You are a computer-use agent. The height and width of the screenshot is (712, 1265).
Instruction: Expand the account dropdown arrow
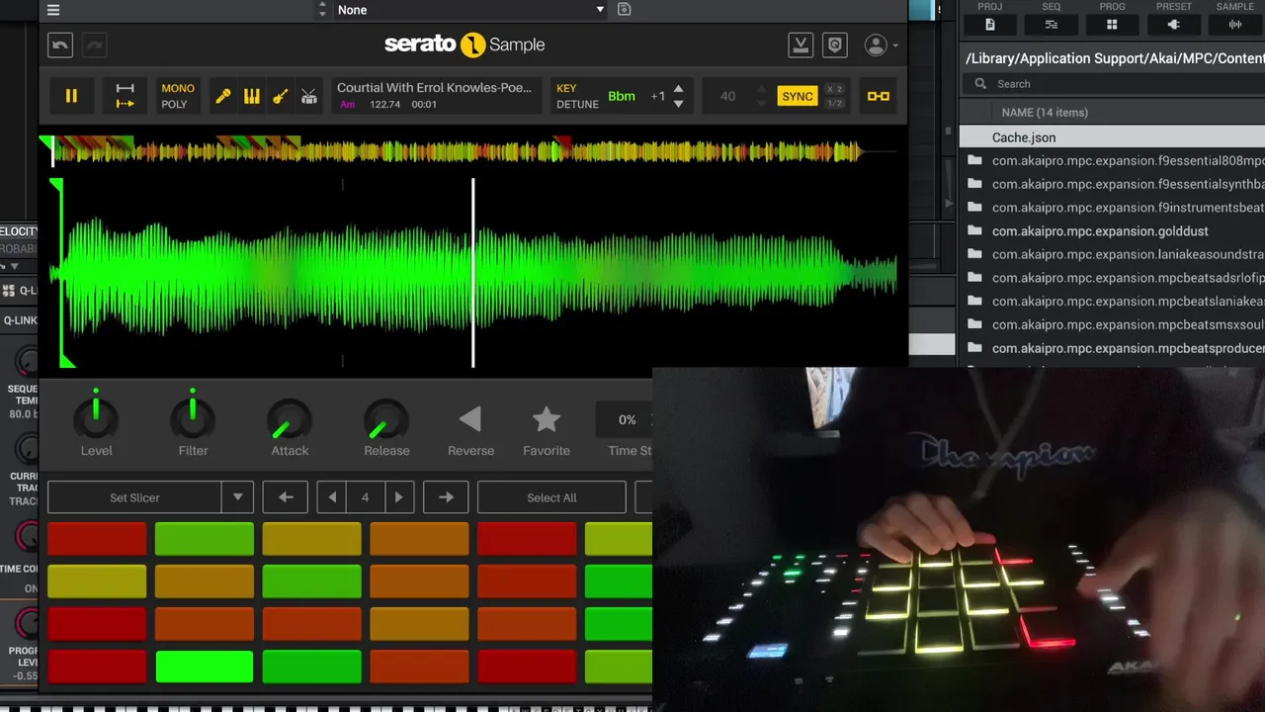click(895, 45)
